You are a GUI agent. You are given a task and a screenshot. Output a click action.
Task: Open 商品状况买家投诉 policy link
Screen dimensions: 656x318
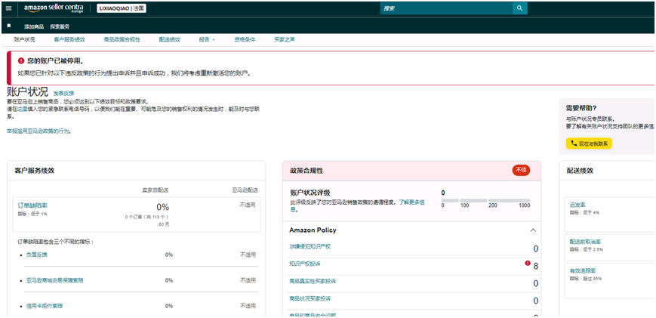(310, 299)
